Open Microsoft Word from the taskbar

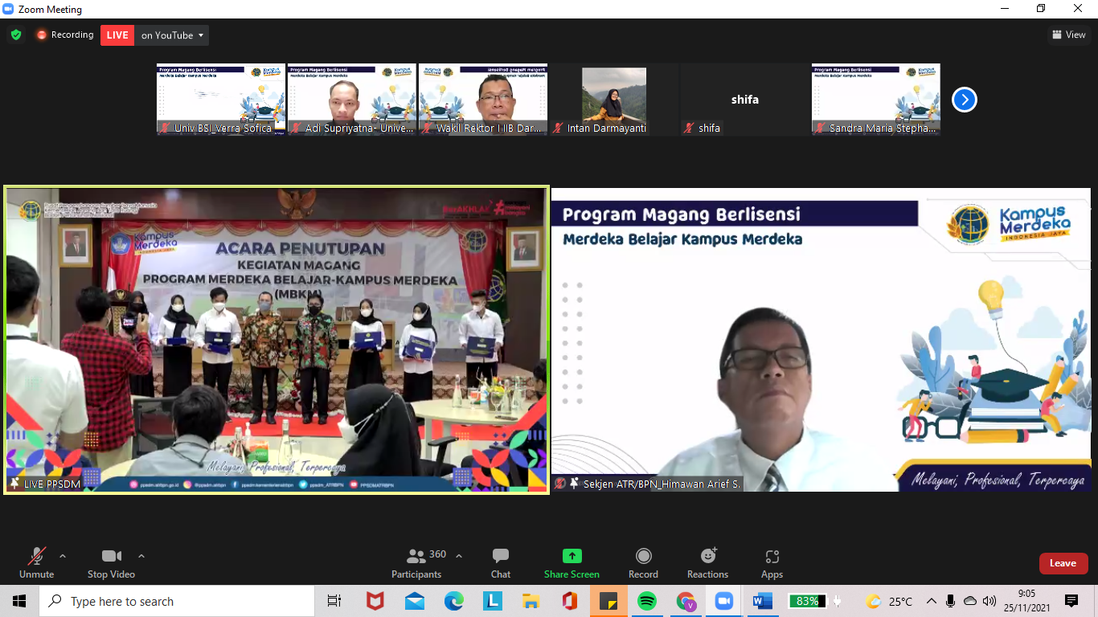763,601
